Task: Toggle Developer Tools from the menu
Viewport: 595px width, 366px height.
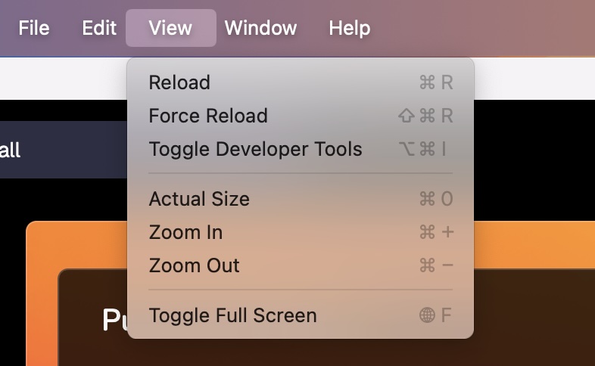Action: coord(301,148)
